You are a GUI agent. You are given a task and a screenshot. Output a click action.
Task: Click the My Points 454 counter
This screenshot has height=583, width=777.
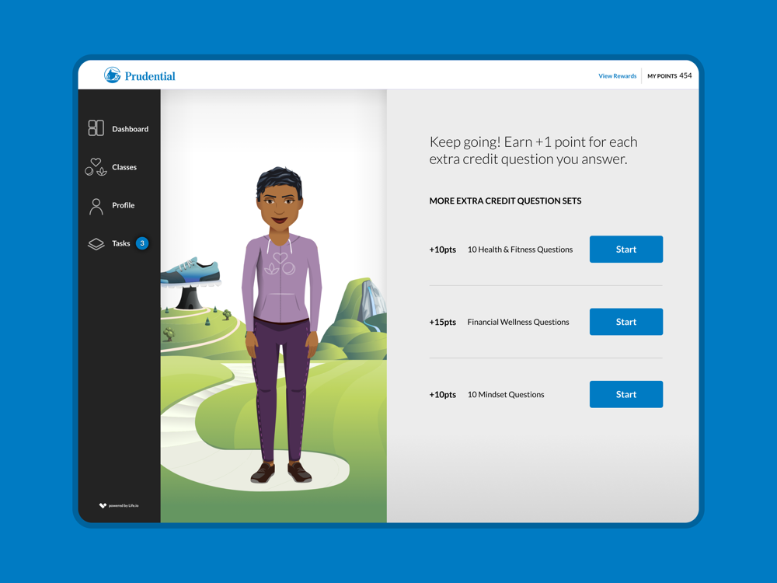tap(669, 76)
